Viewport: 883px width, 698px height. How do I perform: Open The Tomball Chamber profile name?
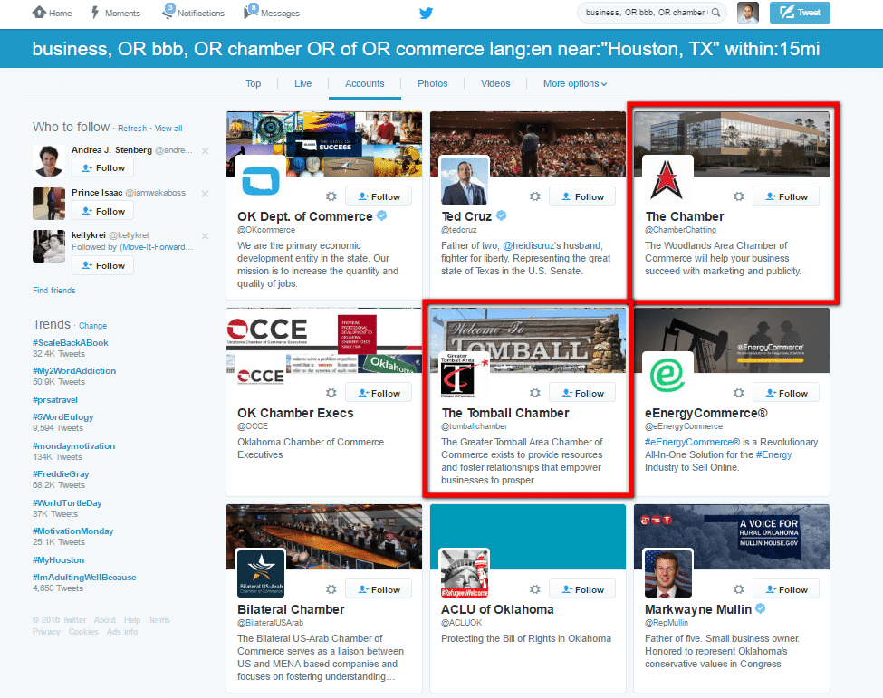pyautogui.click(x=505, y=413)
